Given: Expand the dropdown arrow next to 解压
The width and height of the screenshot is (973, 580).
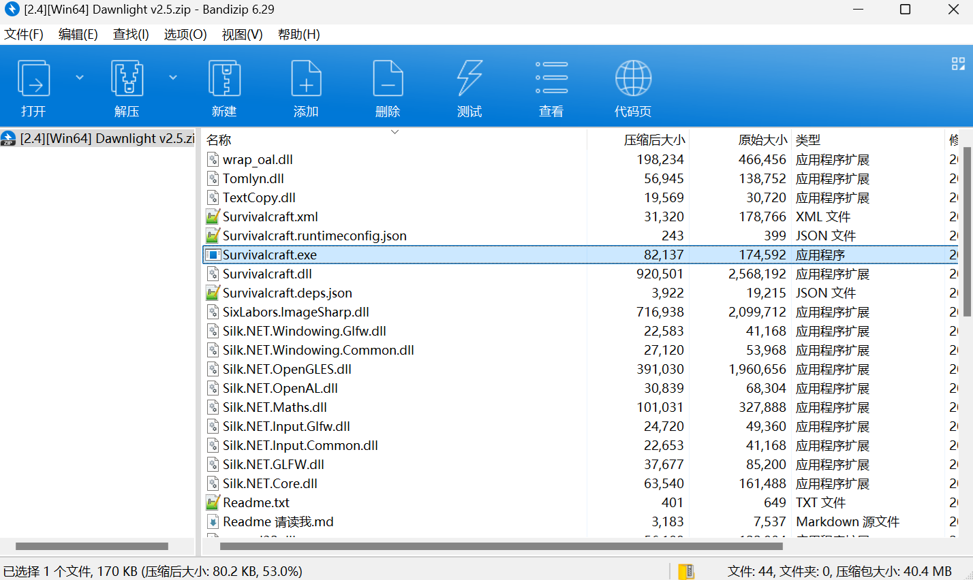Looking at the screenshot, I should [173, 78].
